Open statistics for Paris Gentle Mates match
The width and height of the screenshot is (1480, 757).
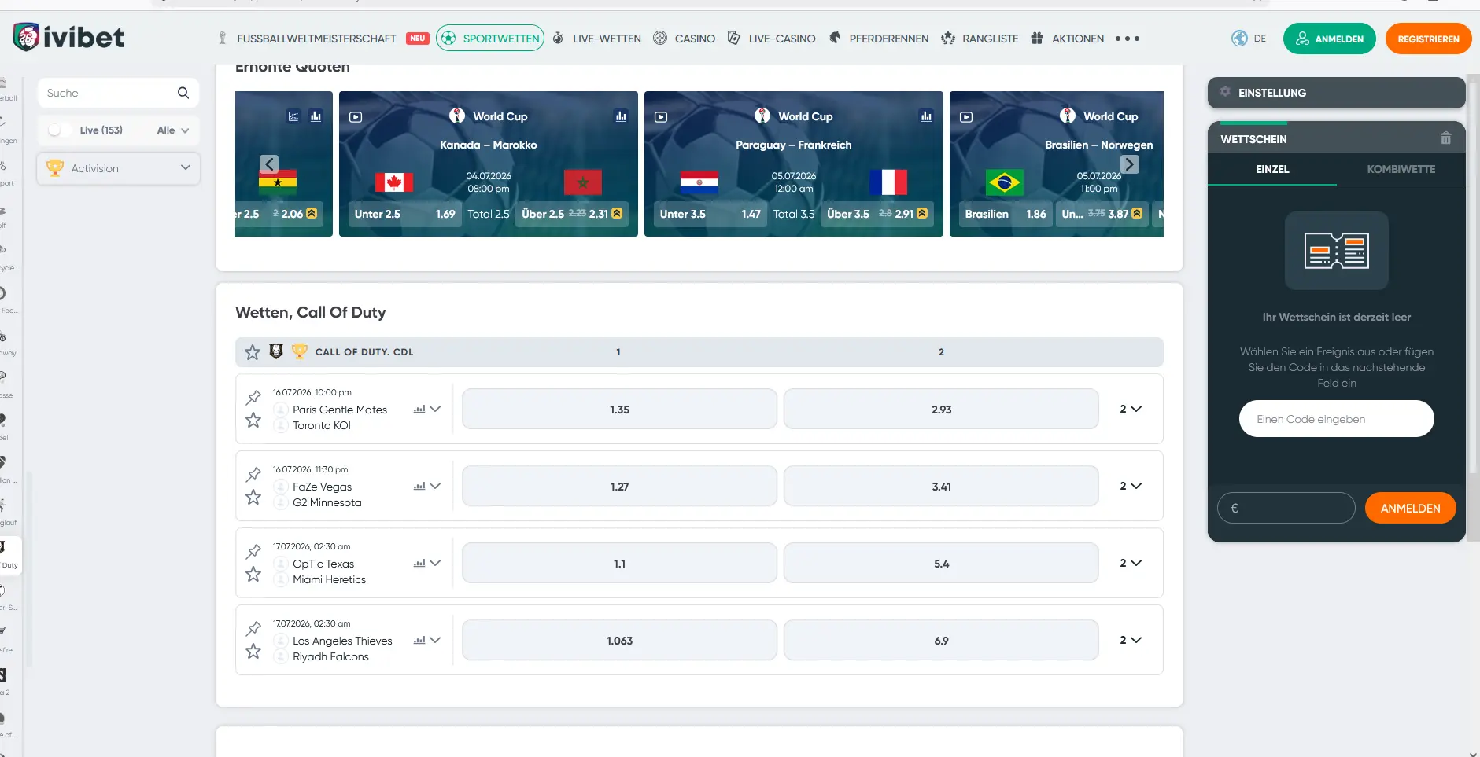click(419, 410)
